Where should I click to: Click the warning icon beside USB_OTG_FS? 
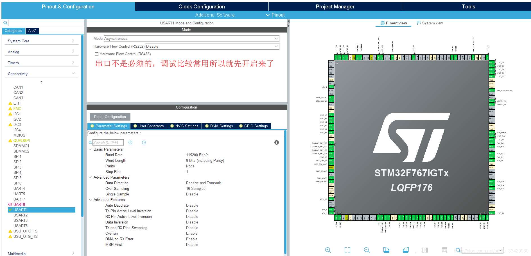(x=10, y=231)
